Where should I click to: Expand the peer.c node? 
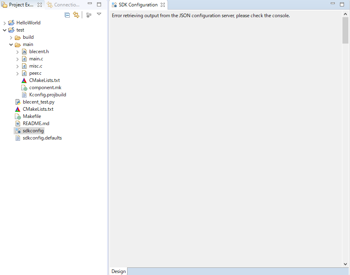point(17,74)
